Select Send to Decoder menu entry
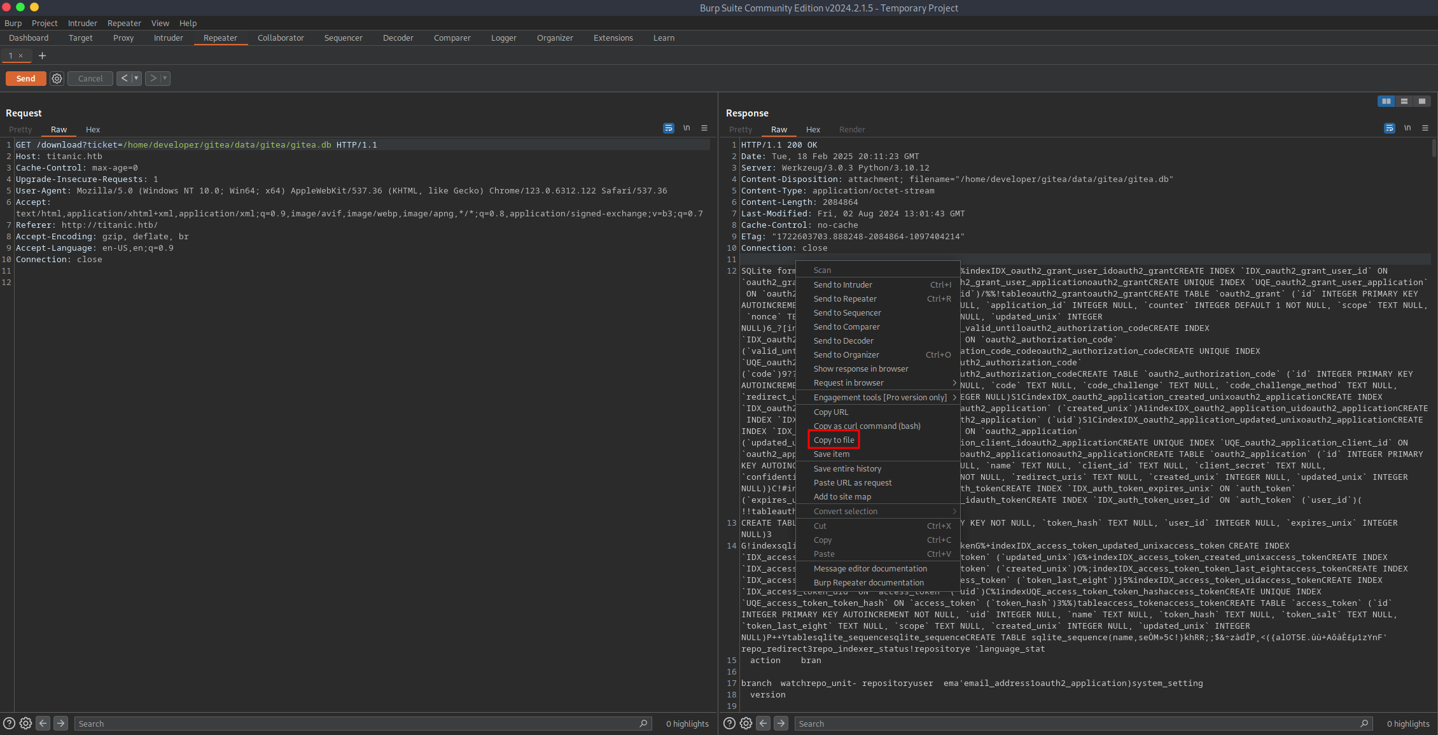Screen dimensions: 1438x735 878,340
